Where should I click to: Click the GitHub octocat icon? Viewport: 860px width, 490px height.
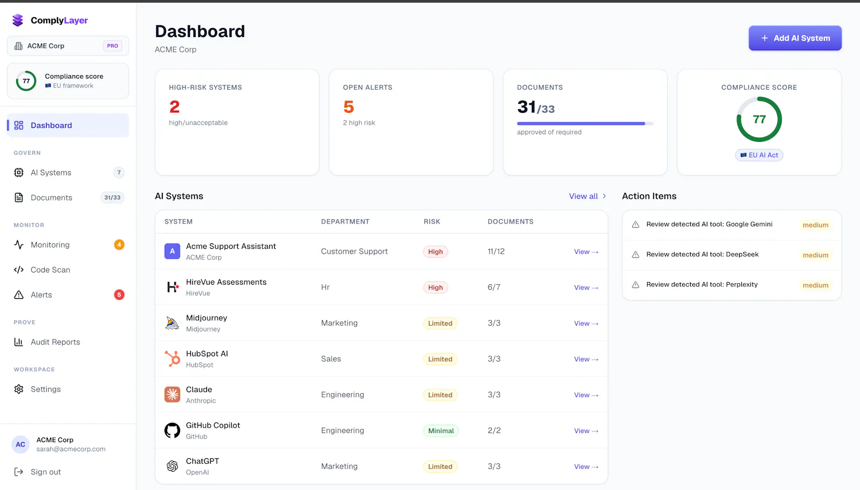(x=172, y=430)
